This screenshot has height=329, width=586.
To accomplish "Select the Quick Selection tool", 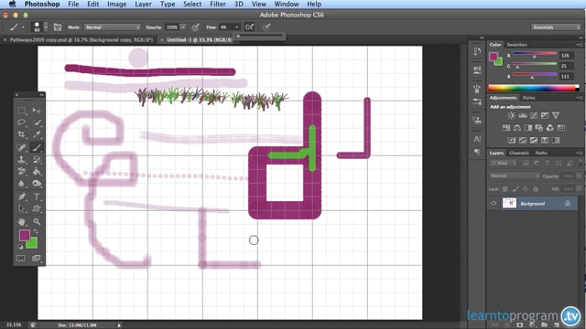I will tap(37, 122).
